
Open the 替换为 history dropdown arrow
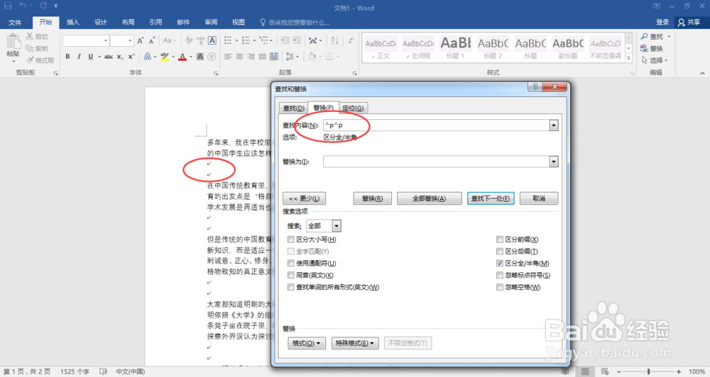554,162
